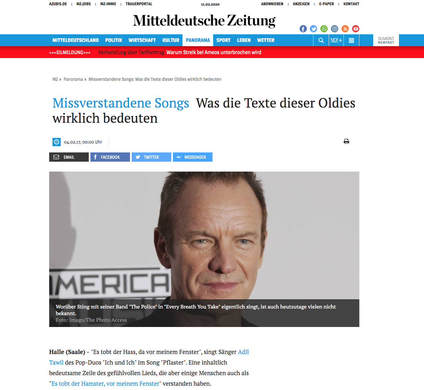Share the article with the Messenger button
This screenshot has height=390, width=424.
[193, 157]
